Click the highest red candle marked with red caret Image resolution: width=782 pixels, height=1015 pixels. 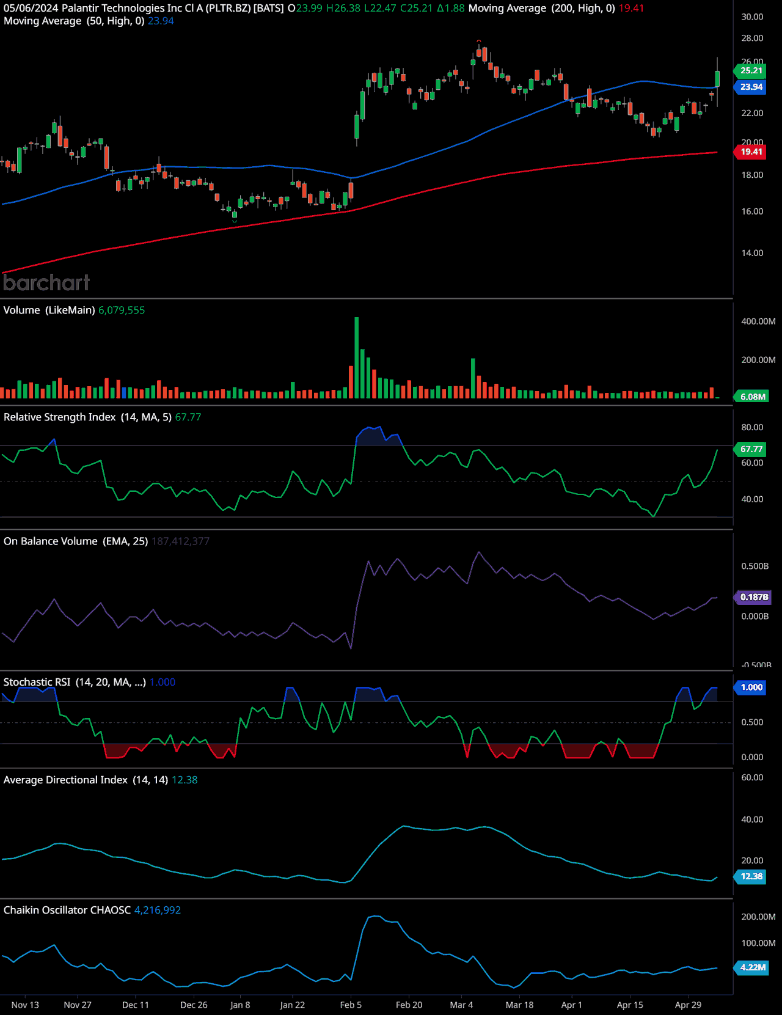(x=479, y=52)
